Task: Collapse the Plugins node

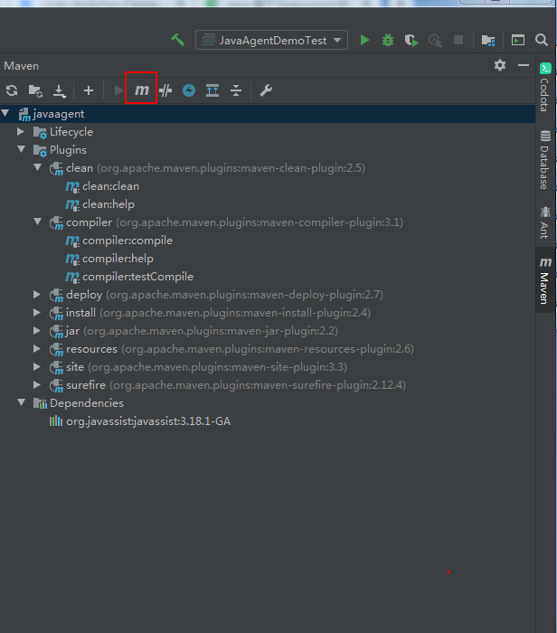Action: (22, 149)
